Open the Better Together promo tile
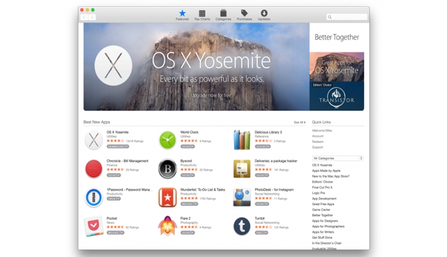Image resolution: width=447 pixels, height=257 pixels. tap(336, 37)
